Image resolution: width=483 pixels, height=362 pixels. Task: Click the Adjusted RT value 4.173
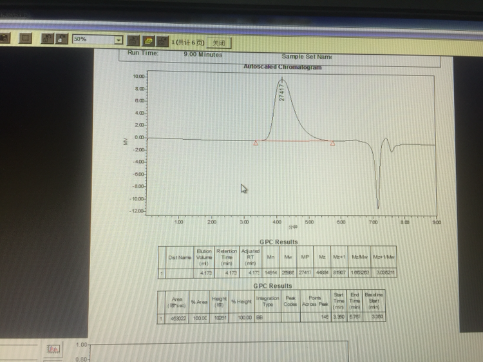point(254,272)
